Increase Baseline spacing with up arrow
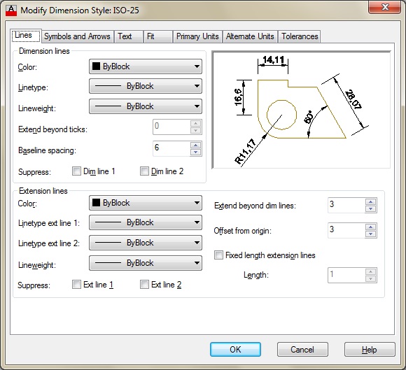Screen dimensions: 406x370 [x=196, y=145]
